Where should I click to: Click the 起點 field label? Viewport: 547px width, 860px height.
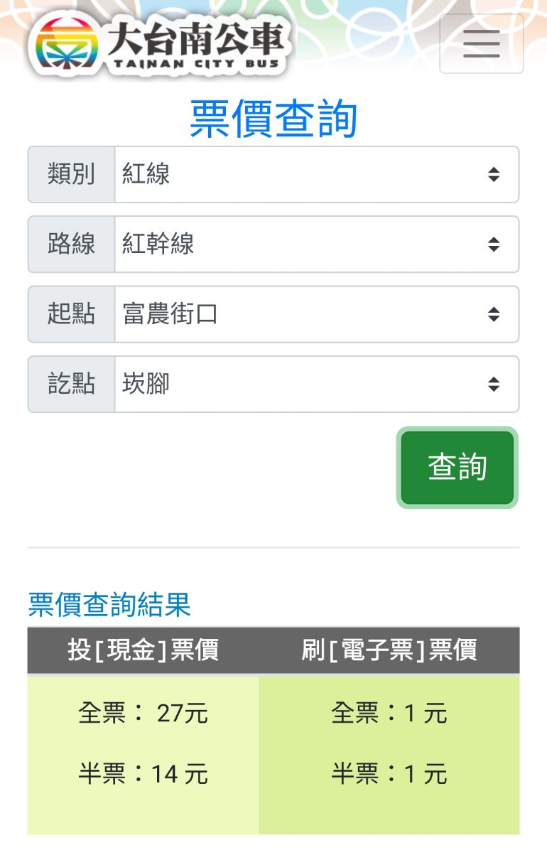click(x=71, y=314)
